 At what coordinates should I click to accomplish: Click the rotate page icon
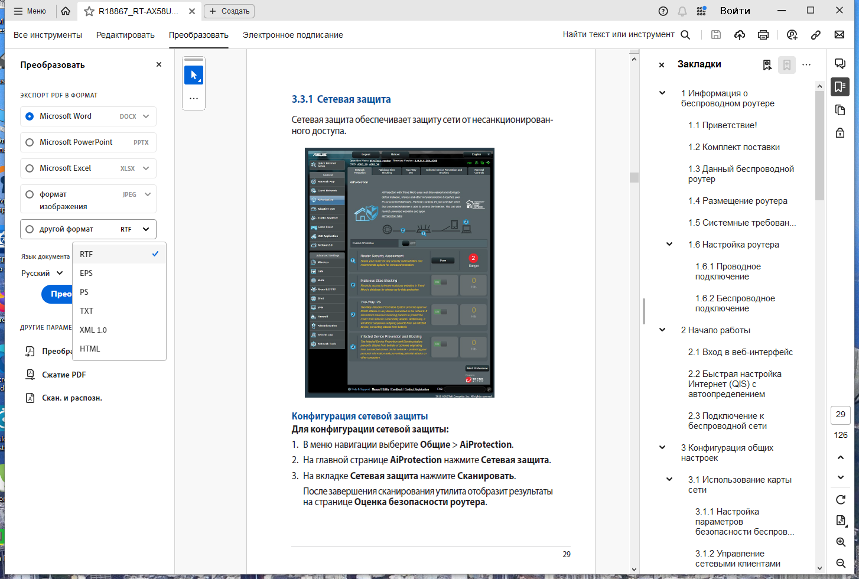(x=841, y=500)
